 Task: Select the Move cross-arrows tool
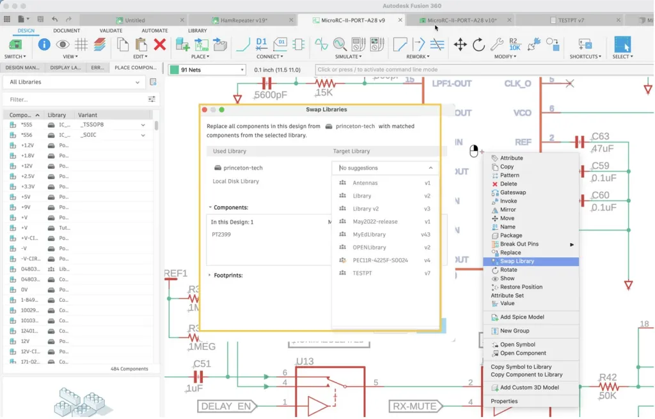pos(460,44)
